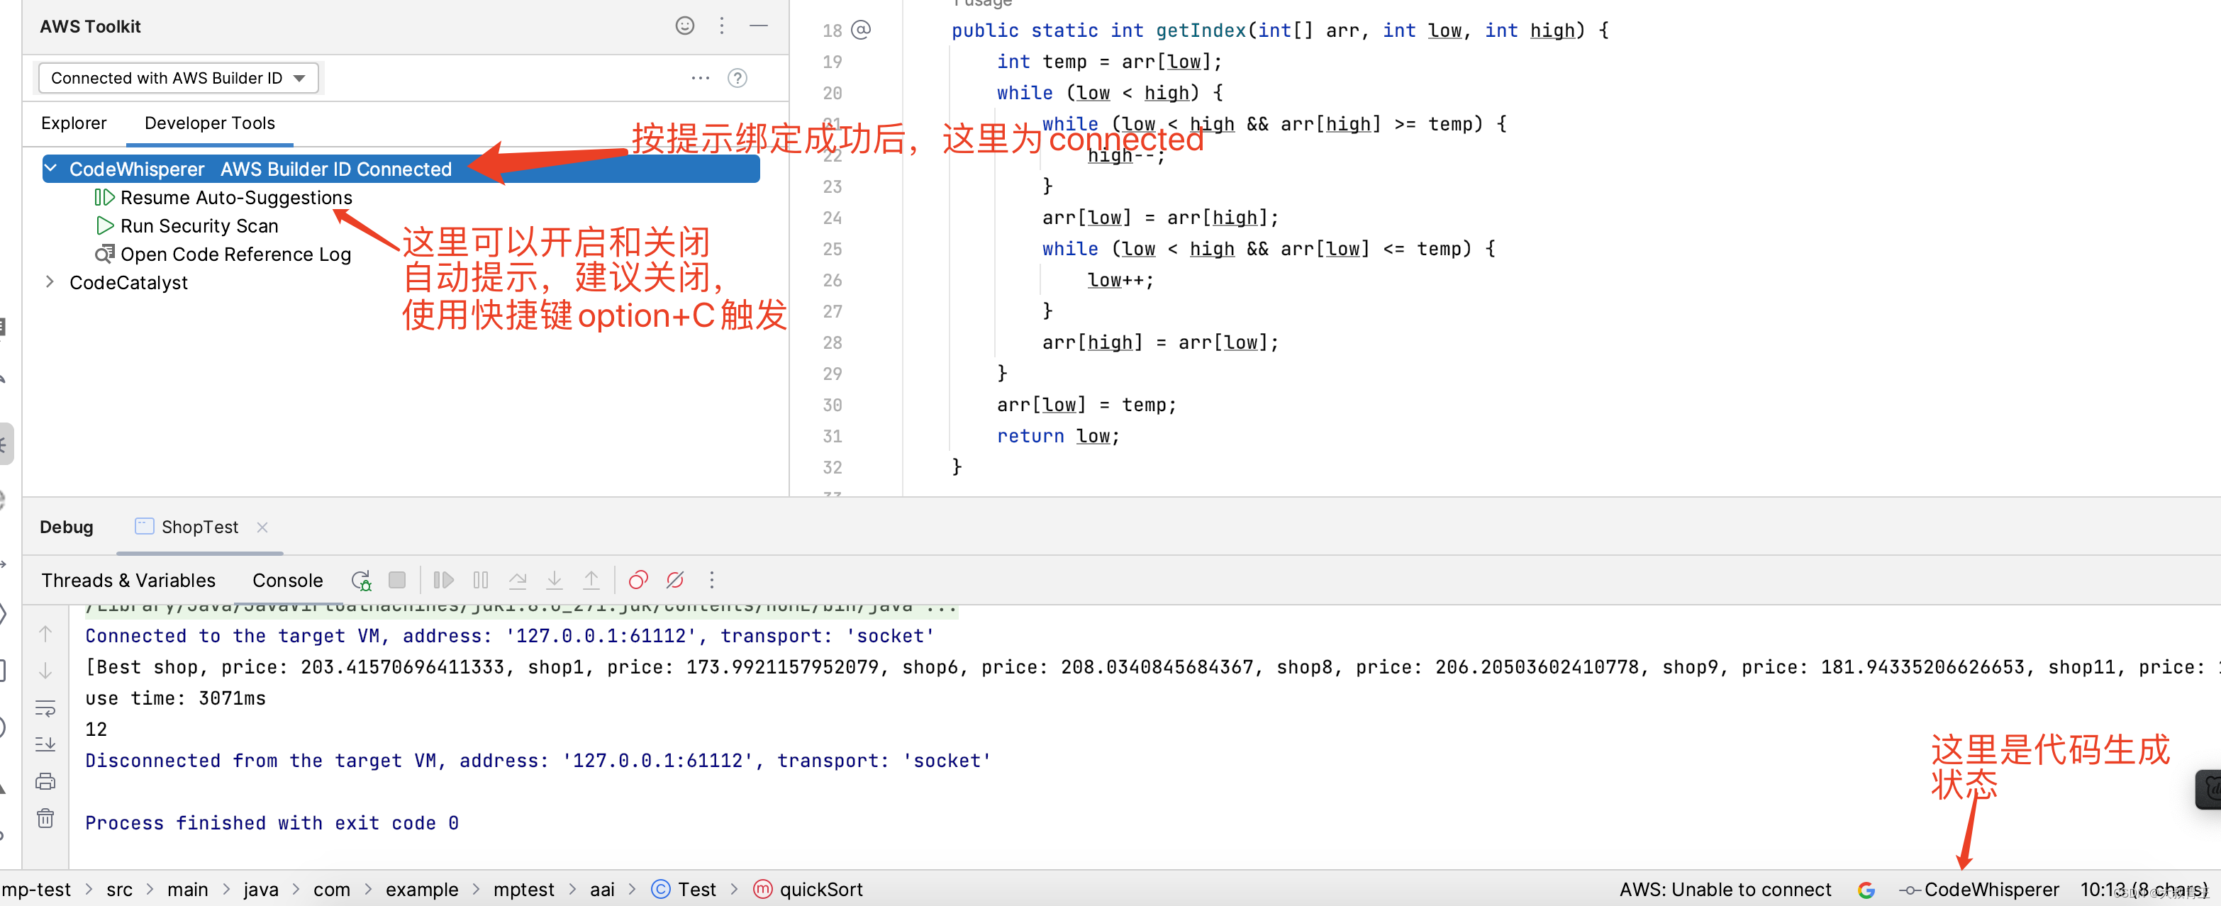Screen dimensions: 2221x906
Task: Open the View Breakpoints dialog
Action: 638,580
